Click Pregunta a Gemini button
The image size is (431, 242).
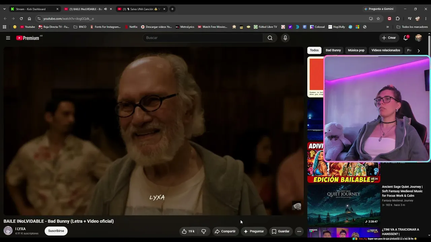(378, 9)
